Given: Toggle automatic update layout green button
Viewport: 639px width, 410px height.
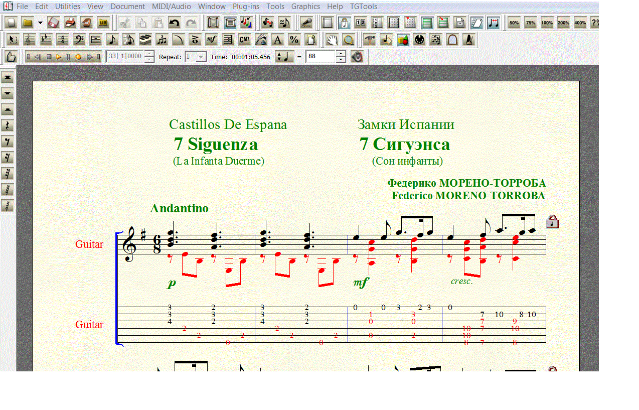Looking at the screenshot, I should [x=427, y=23].
